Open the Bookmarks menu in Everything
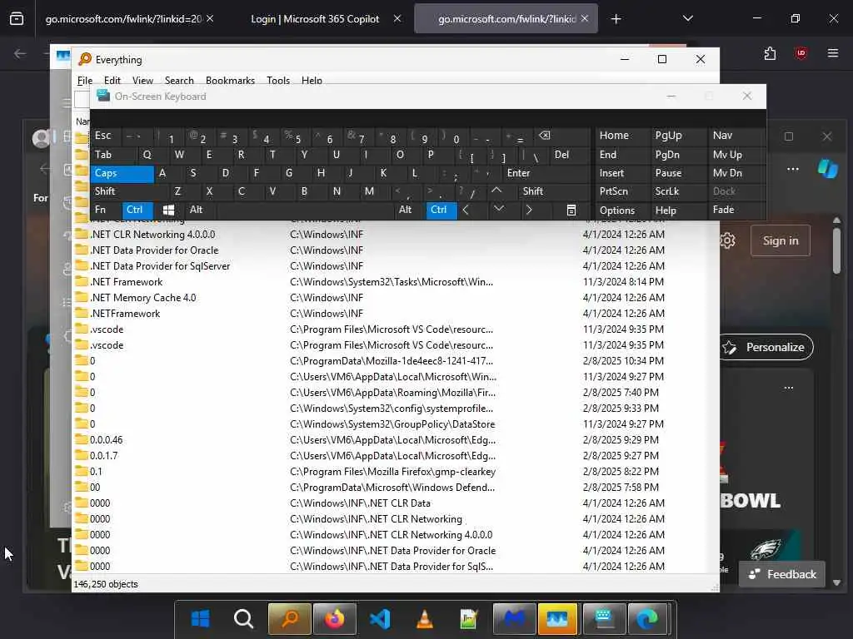This screenshot has width=853, height=639. (x=230, y=81)
